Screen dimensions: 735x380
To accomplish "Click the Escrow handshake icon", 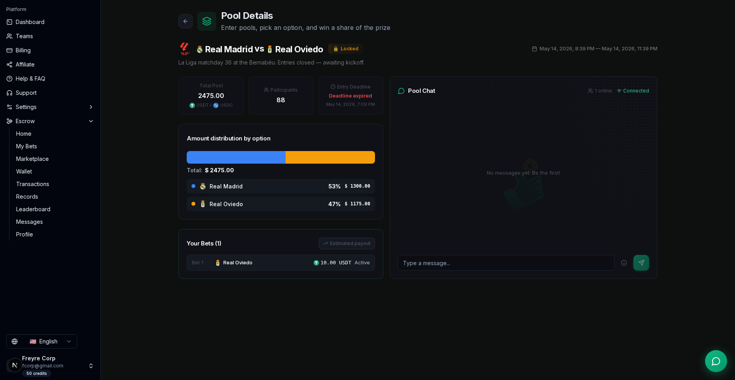I will click(9, 121).
